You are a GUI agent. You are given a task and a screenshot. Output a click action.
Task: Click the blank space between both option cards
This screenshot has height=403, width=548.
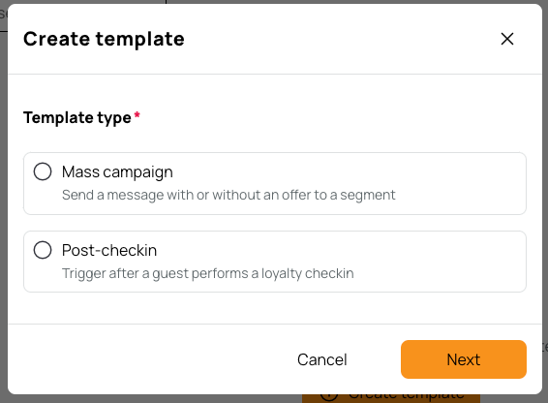coord(275,223)
